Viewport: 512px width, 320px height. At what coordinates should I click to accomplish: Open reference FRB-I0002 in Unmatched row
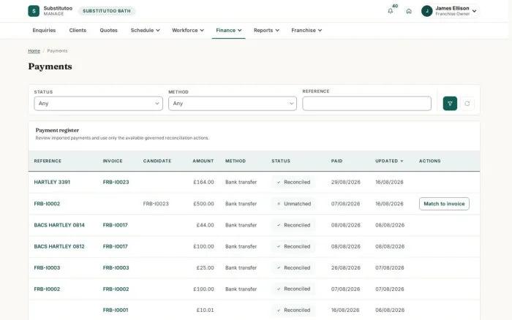(x=47, y=204)
